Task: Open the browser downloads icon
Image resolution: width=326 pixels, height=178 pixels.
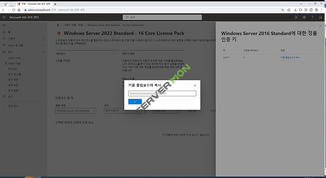Action: point(295,10)
